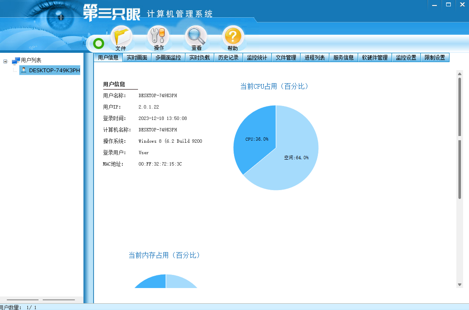This screenshot has width=469, height=310.
Task: Click the green status circle indicator
Action: [98, 43]
